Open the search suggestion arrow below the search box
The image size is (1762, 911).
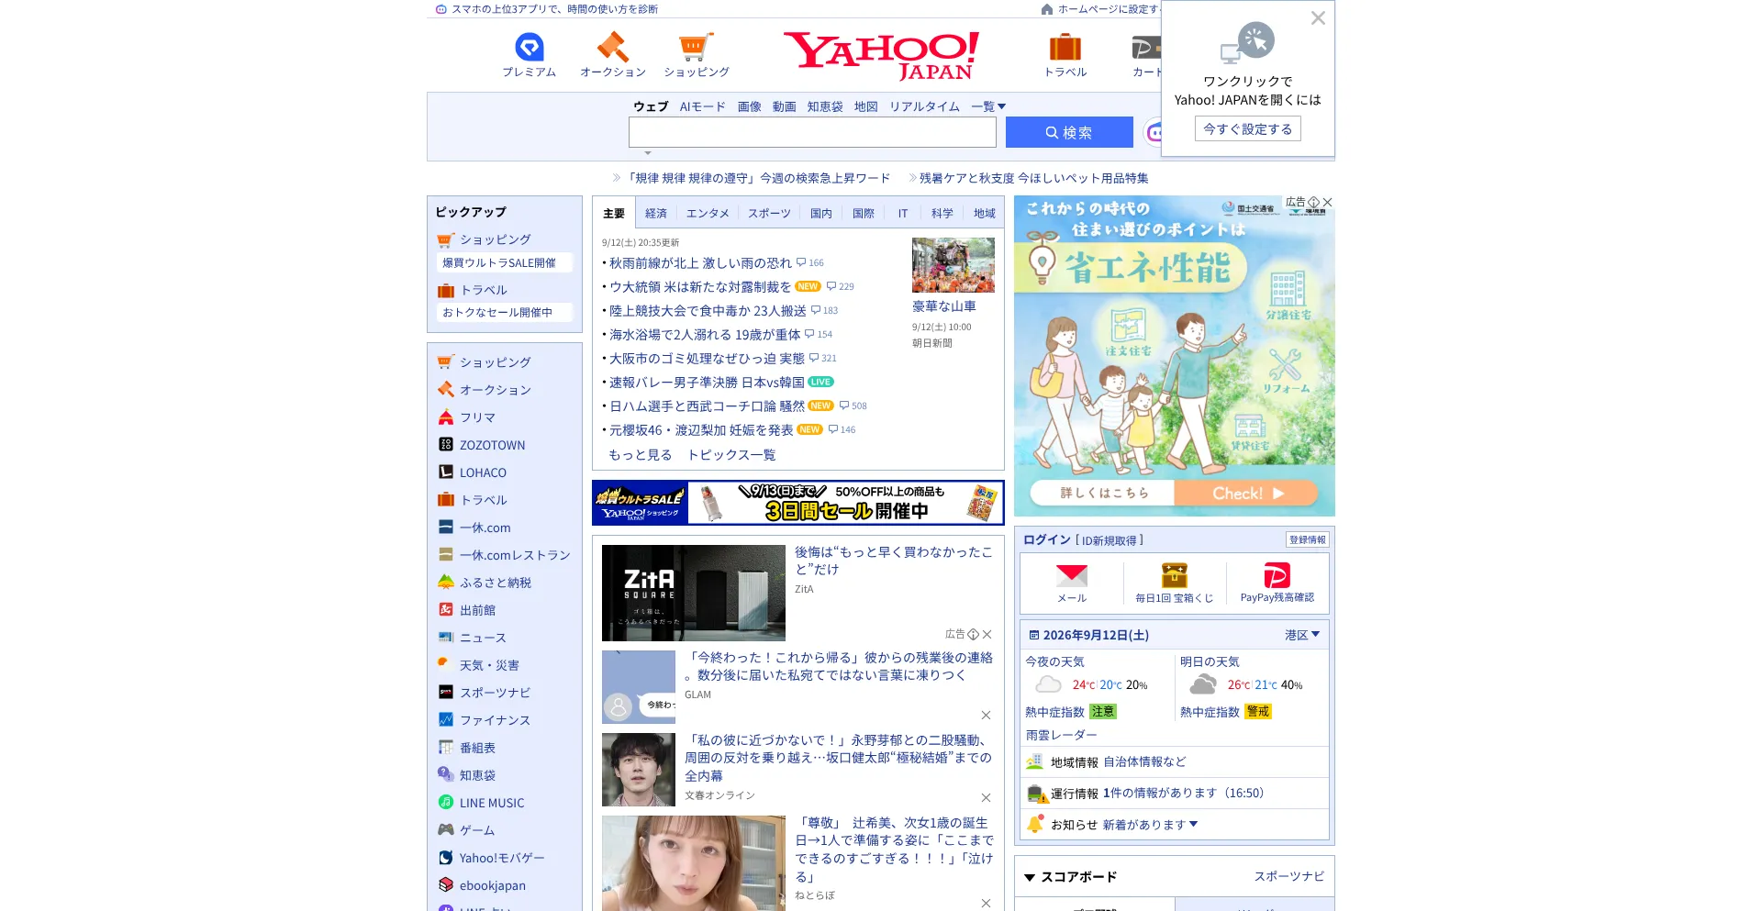[x=648, y=153]
